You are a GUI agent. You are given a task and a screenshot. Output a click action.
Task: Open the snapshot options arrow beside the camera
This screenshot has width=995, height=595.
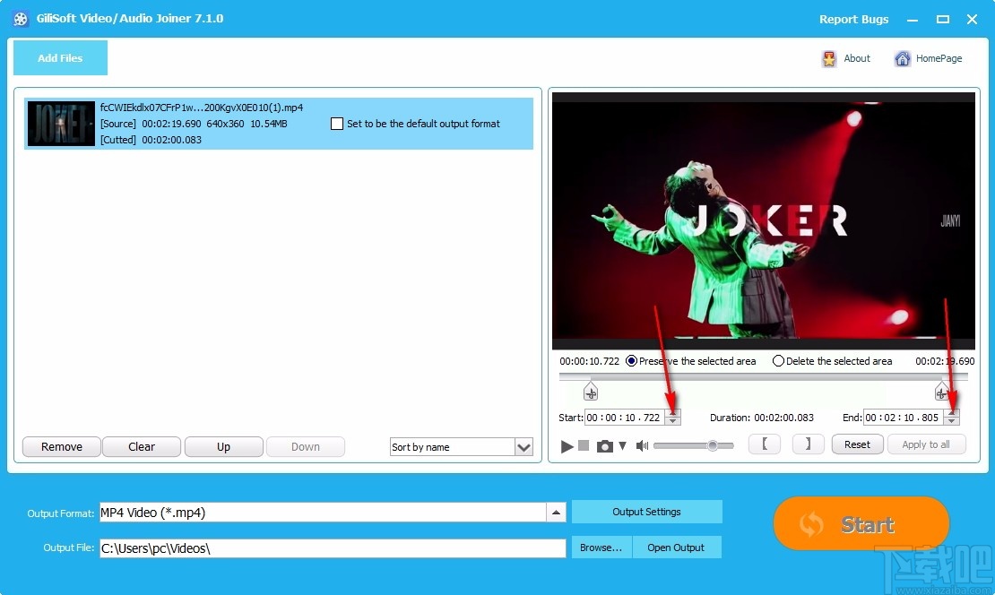click(x=622, y=445)
